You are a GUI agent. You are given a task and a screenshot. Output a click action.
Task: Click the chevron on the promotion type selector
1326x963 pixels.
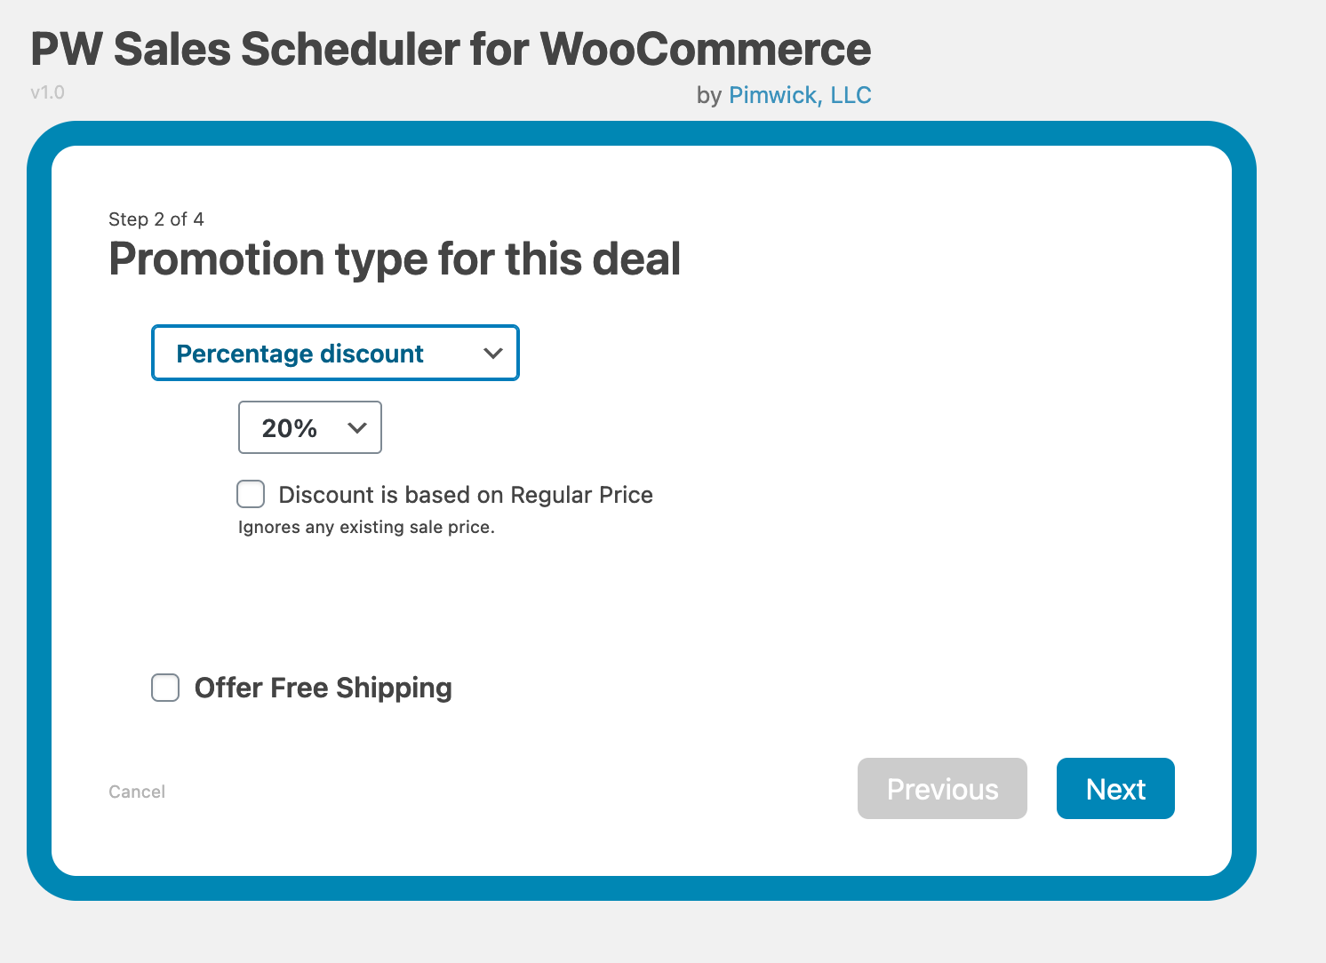pos(493,353)
